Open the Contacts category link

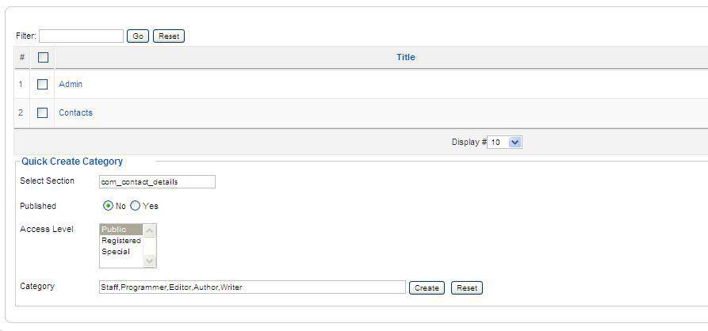(x=75, y=112)
